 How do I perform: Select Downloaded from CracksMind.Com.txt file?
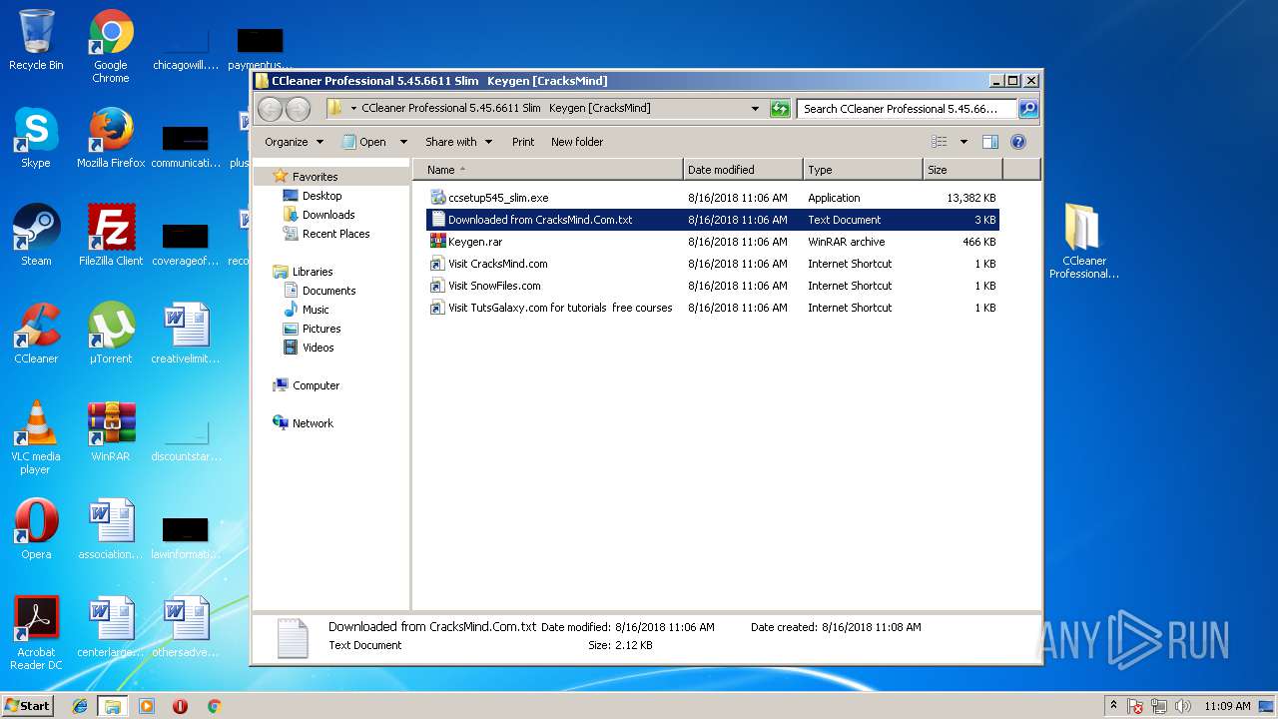(x=713, y=220)
